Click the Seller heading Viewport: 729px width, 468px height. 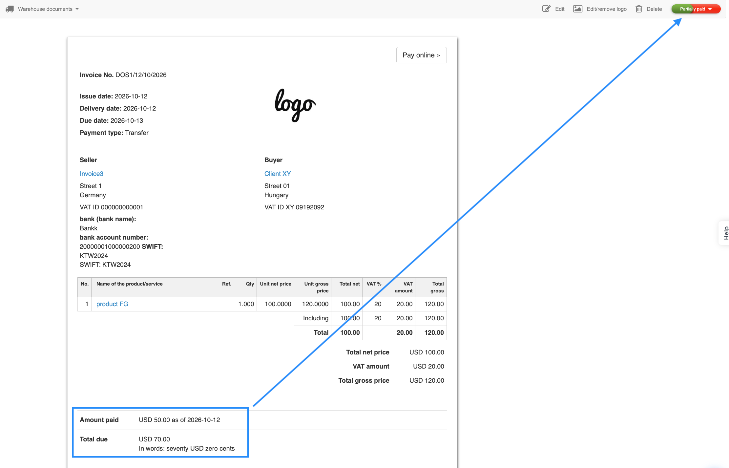pyautogui.click(x=88, y=160)
